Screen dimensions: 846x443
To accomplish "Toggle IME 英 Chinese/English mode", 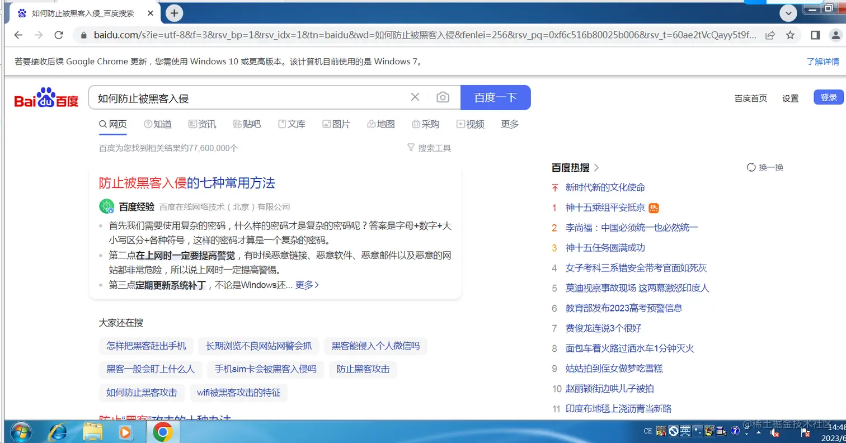I will pyautogui.click(x=685, y=431).
